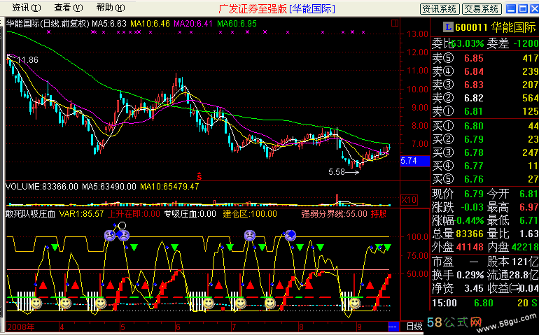Screen dimensions: 539x335
Task: Click the MA10:6.46 indicator label
Action: (x=150, y=24)
